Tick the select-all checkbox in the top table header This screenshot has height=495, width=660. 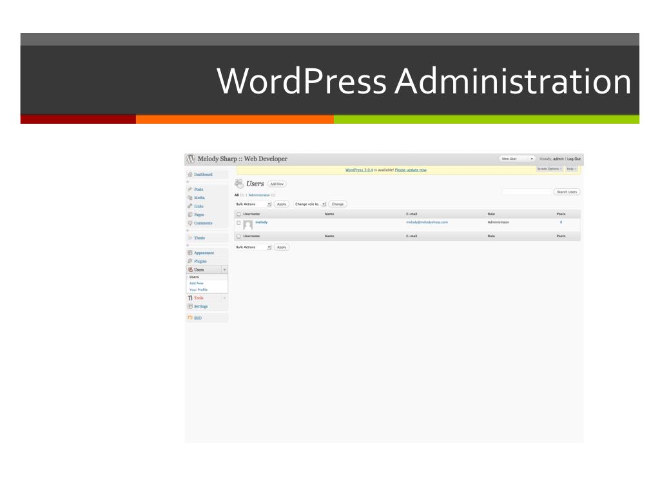click(x=238, y=214)
